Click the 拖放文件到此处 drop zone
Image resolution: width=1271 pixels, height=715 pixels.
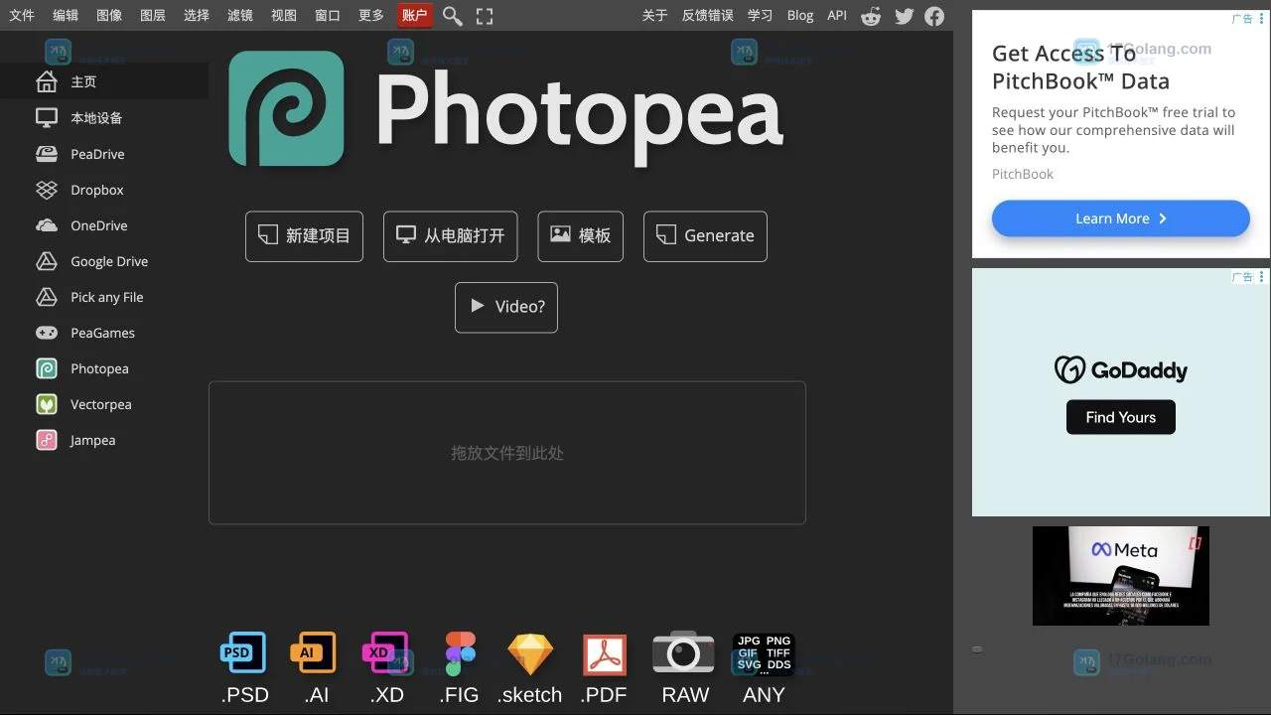tap(507, 453)
